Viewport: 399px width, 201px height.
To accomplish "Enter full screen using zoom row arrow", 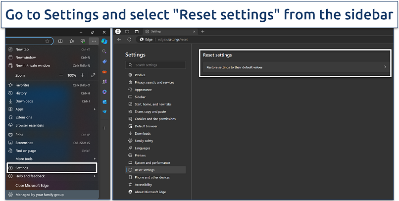I will 93,75.
